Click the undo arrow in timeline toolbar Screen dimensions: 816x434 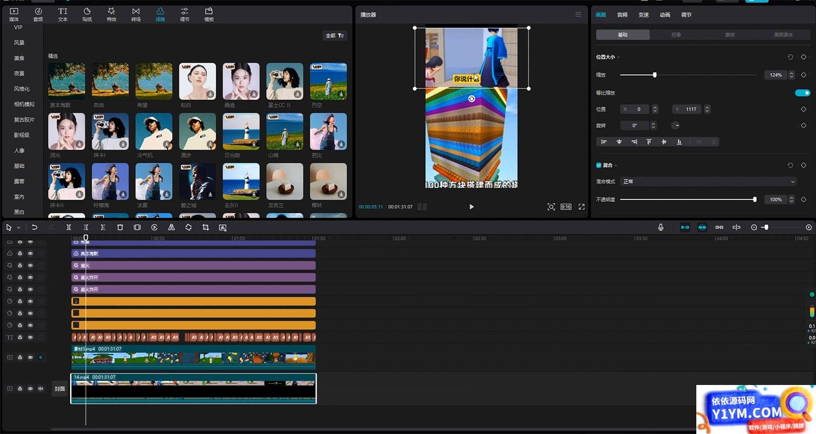point(34,227)
